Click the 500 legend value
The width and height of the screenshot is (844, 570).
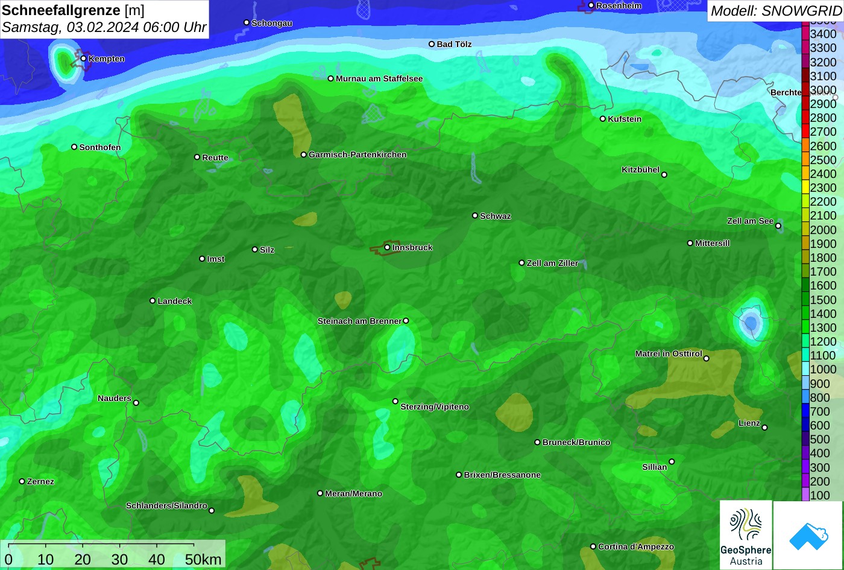[820, 439]
